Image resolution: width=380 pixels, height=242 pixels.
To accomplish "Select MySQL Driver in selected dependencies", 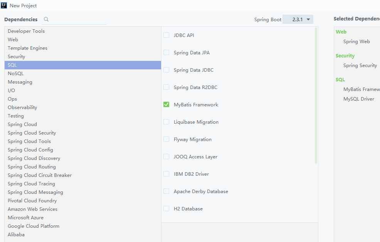I will 358,99.
